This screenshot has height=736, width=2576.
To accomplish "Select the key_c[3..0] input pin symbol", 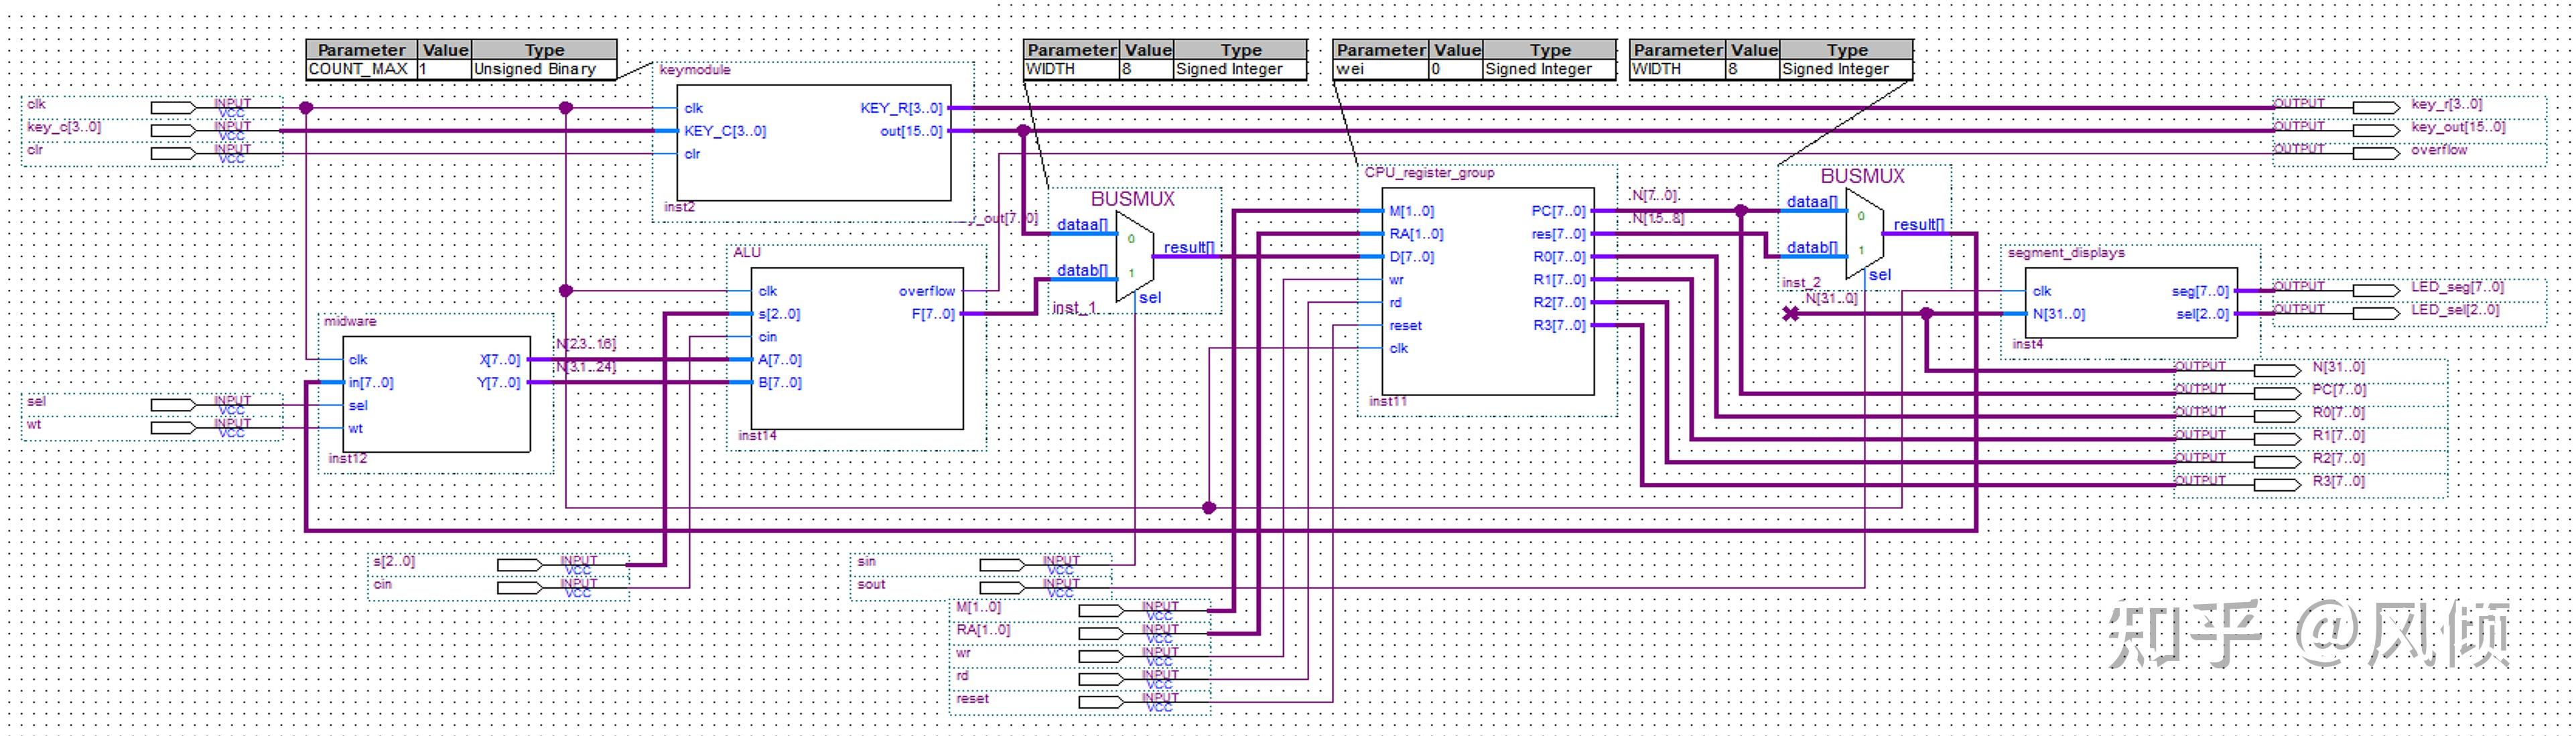I will [x=174, y=131].
